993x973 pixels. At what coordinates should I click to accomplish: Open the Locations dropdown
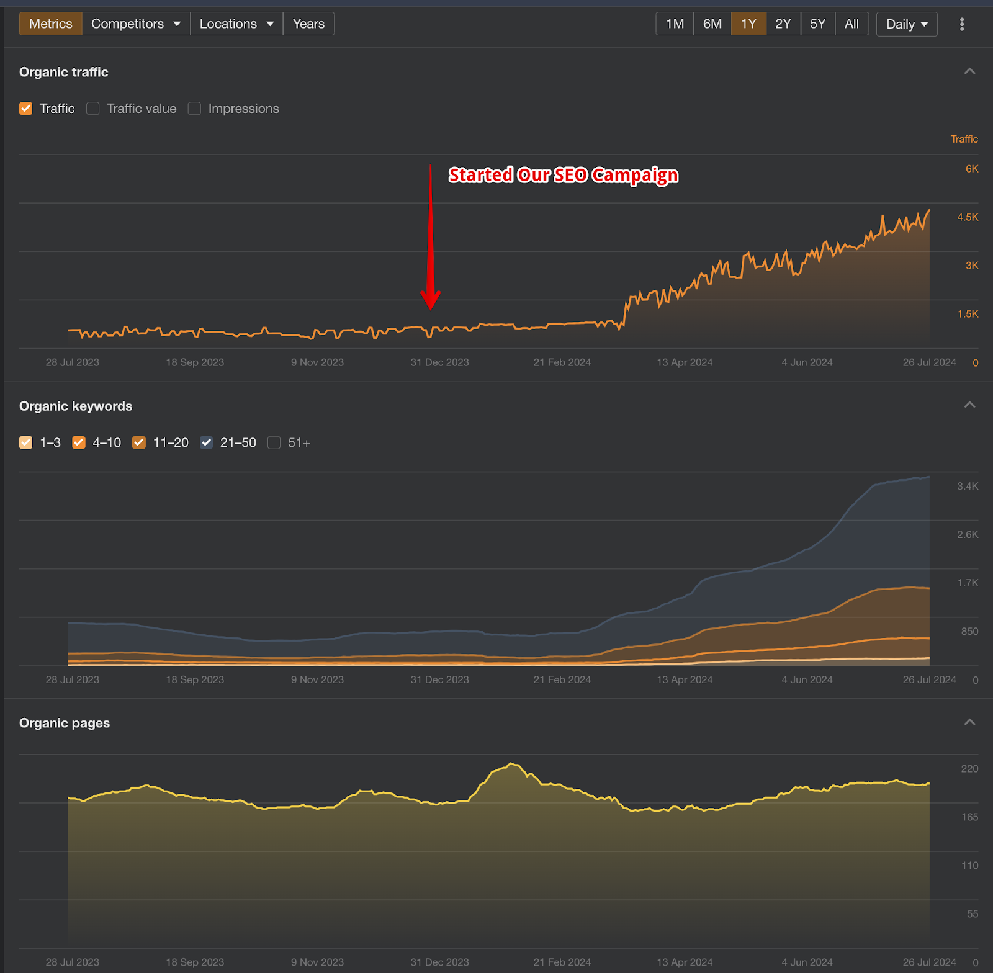tap(236, 24)
